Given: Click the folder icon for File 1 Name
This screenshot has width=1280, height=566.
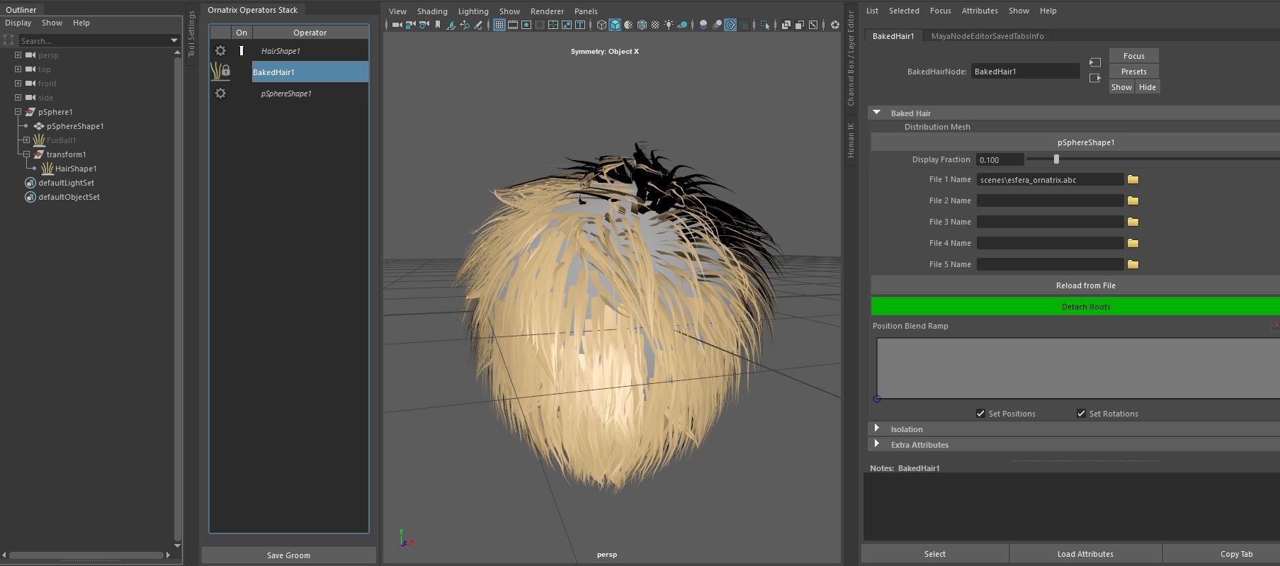Looking at the screenshot, I should tap(1133, 180).
